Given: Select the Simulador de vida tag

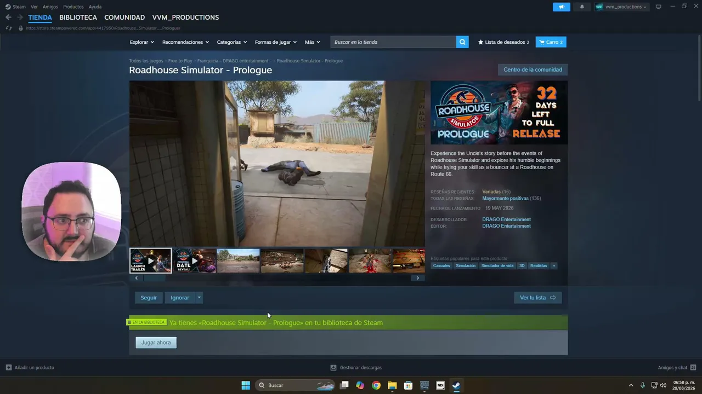Looking at the screenshot, I should (x=497, y=266).
